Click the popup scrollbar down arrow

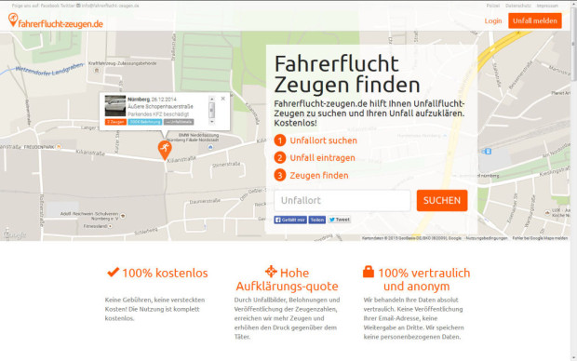click(x=211, y=122)
